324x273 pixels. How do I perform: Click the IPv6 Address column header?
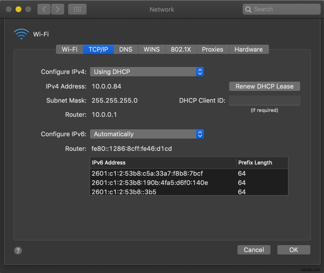click(x=163, y=163)
